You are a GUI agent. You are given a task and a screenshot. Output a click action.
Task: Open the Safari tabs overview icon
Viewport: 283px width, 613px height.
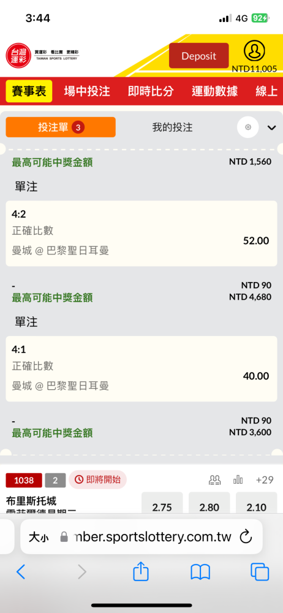pos(260,572)
